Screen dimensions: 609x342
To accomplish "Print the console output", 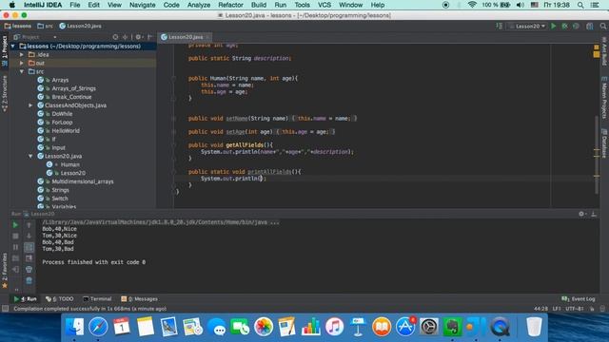I will (x=29, y=269).
